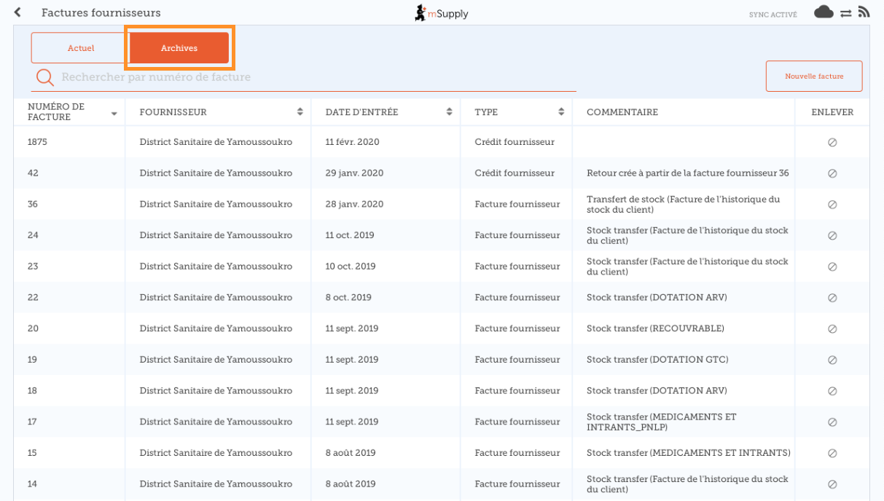This screenshot has width=884, height=501.
Task: Click remove icon for invoice 22
Action: click(832, 298)
